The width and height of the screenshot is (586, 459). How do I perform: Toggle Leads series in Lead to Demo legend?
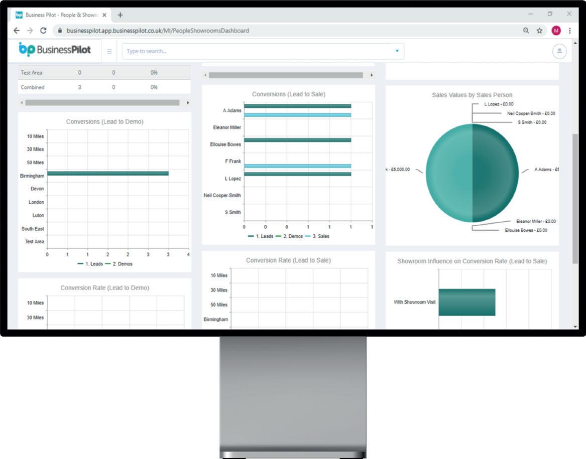[90, 264]
